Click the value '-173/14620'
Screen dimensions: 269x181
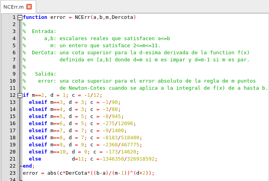(121, 152)
